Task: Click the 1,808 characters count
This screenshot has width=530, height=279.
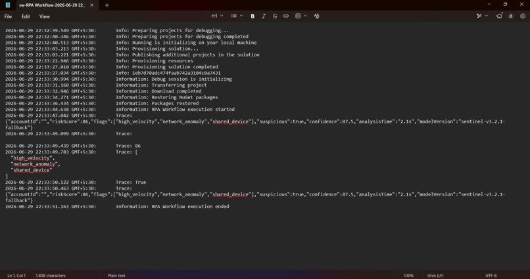Action: point(51,275)
